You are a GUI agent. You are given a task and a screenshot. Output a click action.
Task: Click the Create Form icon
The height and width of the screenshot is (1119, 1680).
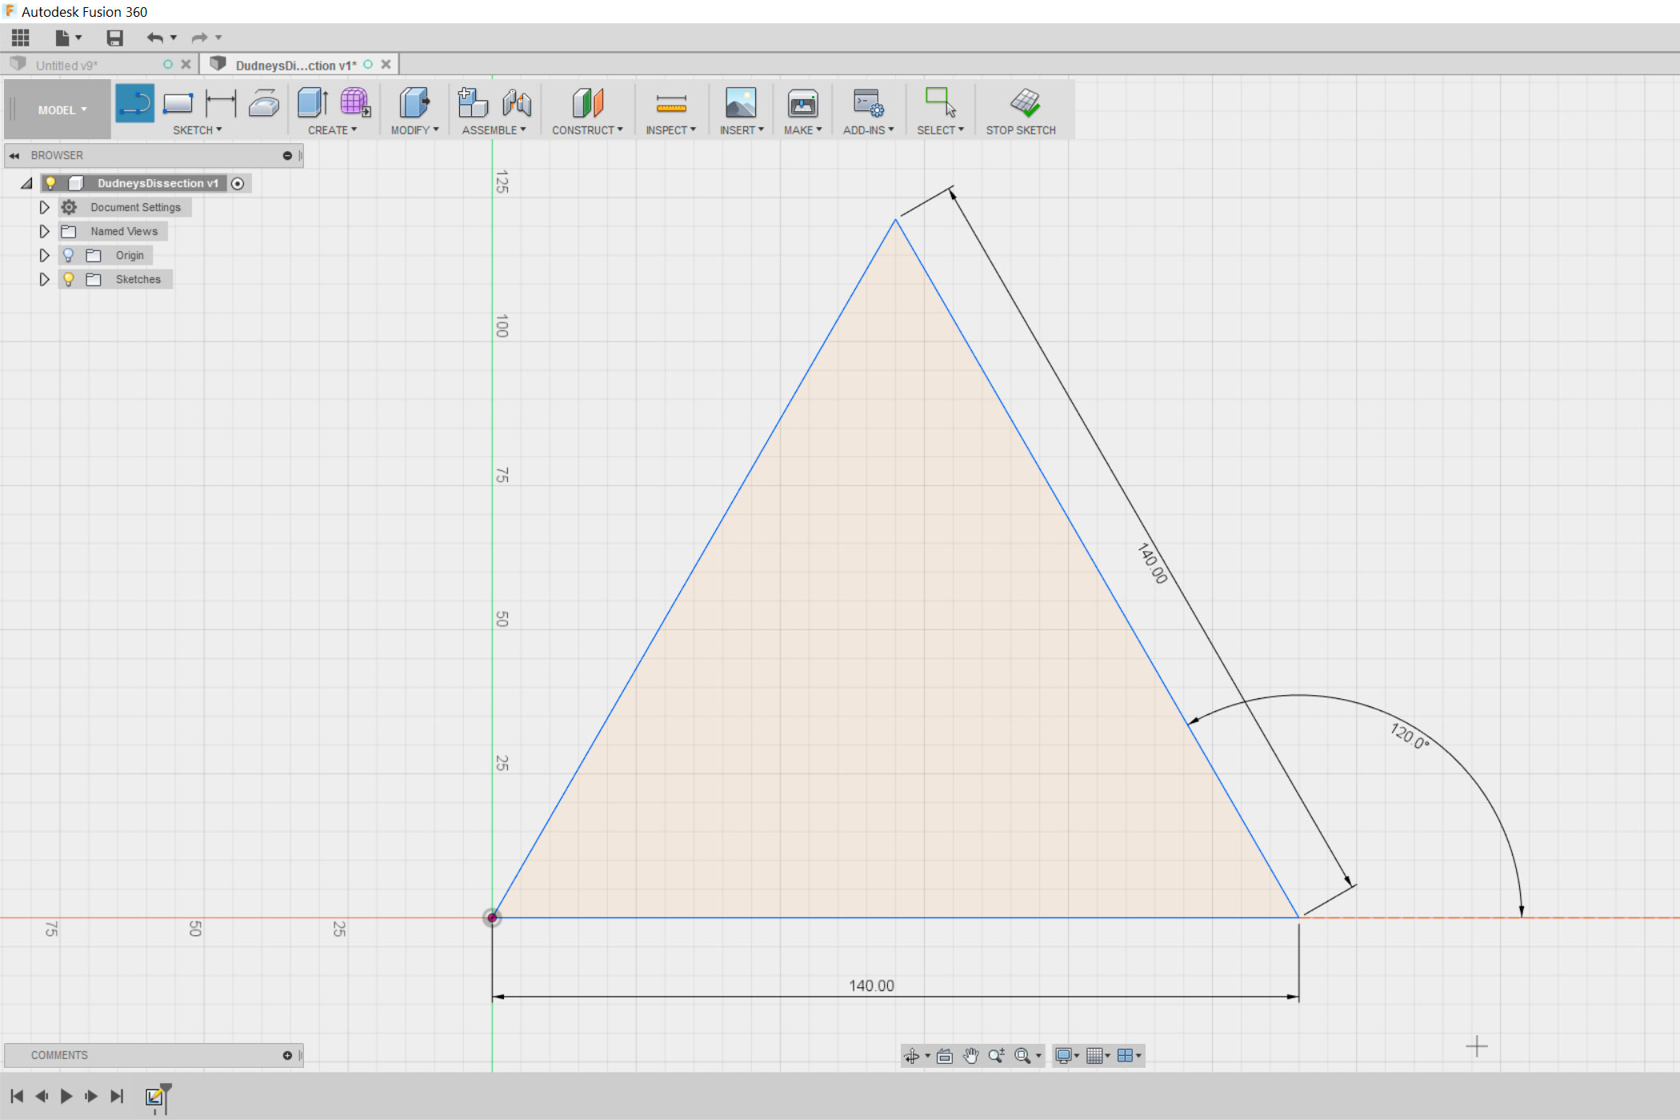tap(354, 103)
